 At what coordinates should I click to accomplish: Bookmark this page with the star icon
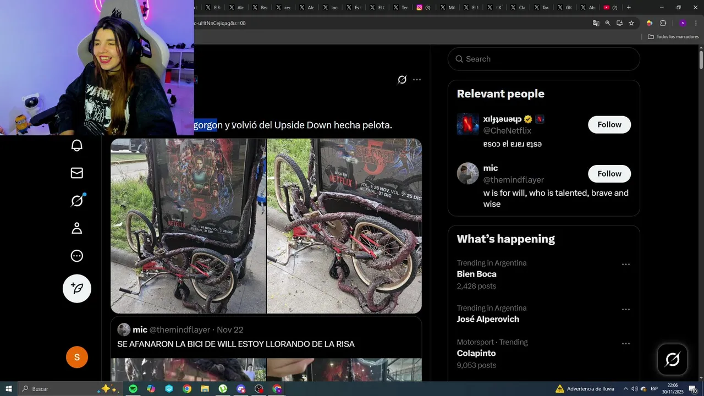click(631, 23)
